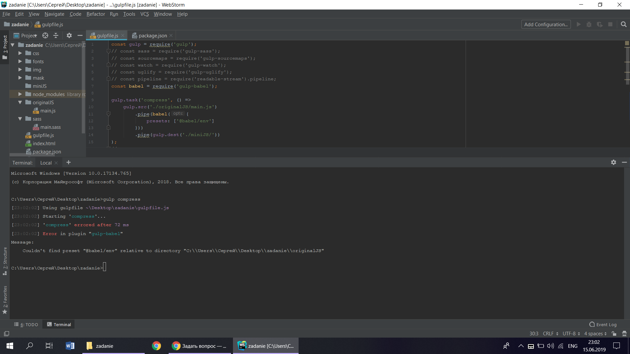Add a new terminal session with plus icon
Image resolution: width=630 pixels, height=354 pixels.
click(x=68, y=162)
